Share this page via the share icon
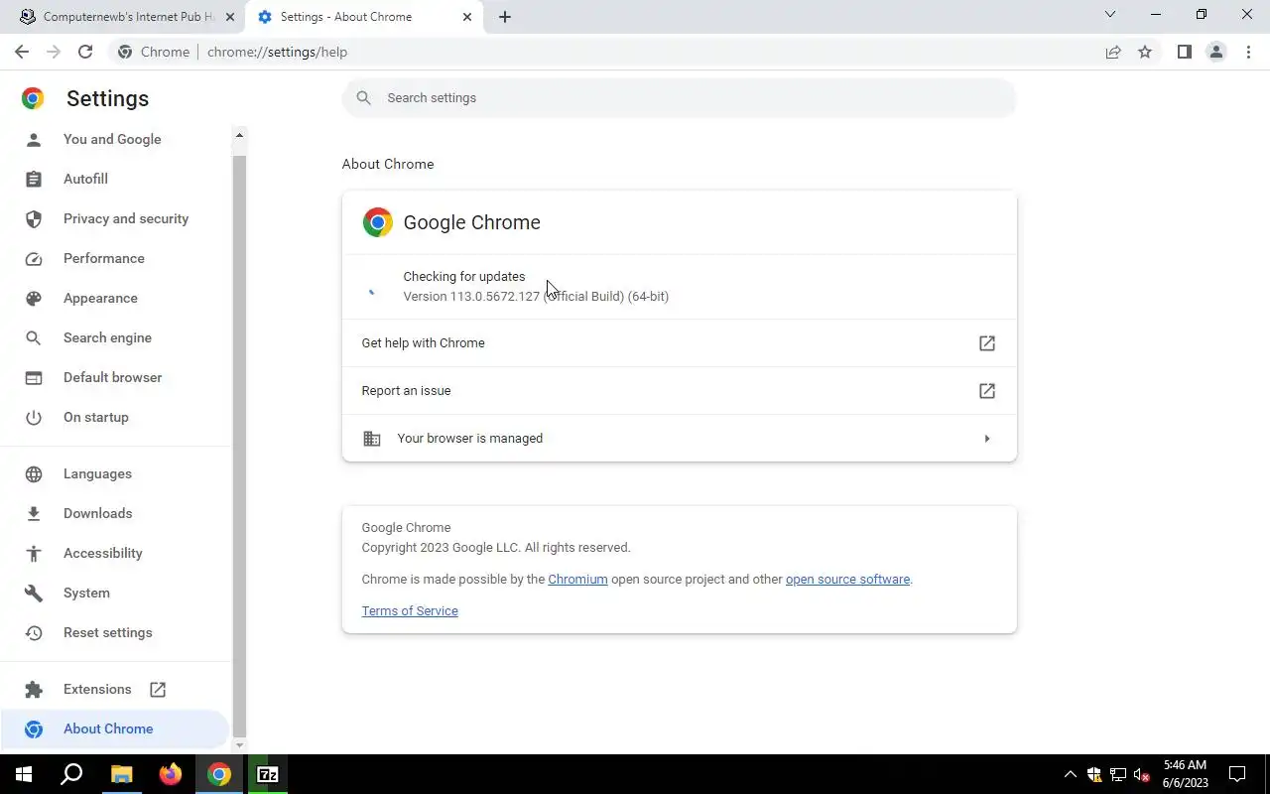The height and width of the screenshot is (794, 1270). coord(1113,52)
